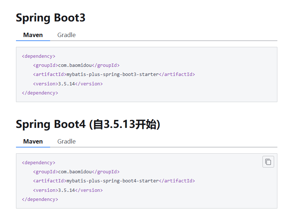Click closing </dependency> tag in Boot3 block

pyautogui.click(x=40, y=93)
